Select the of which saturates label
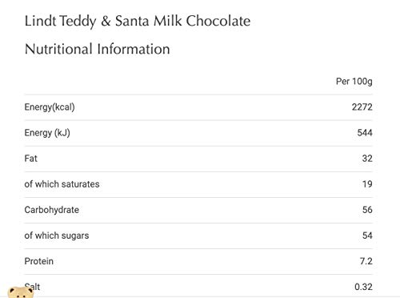 62,184
